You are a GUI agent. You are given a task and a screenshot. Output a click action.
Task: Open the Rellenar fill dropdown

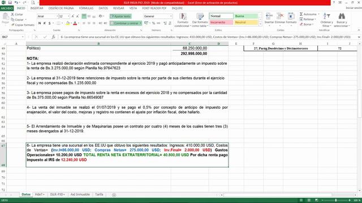click(x=308, y=19)
